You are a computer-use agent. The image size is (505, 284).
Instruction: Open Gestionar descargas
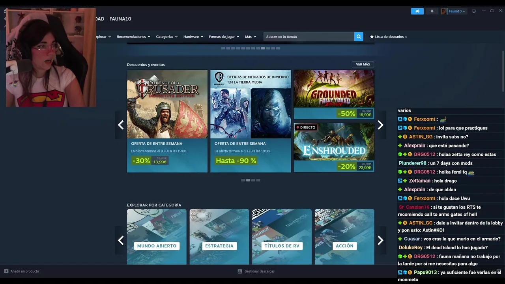click(259, 271)
